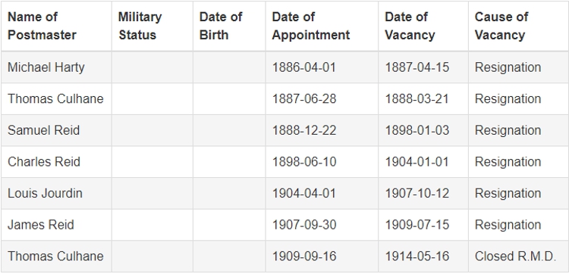Click the Date of Vacancy header
The height and width of the screenshot is (274, 569).
(423, 26)
